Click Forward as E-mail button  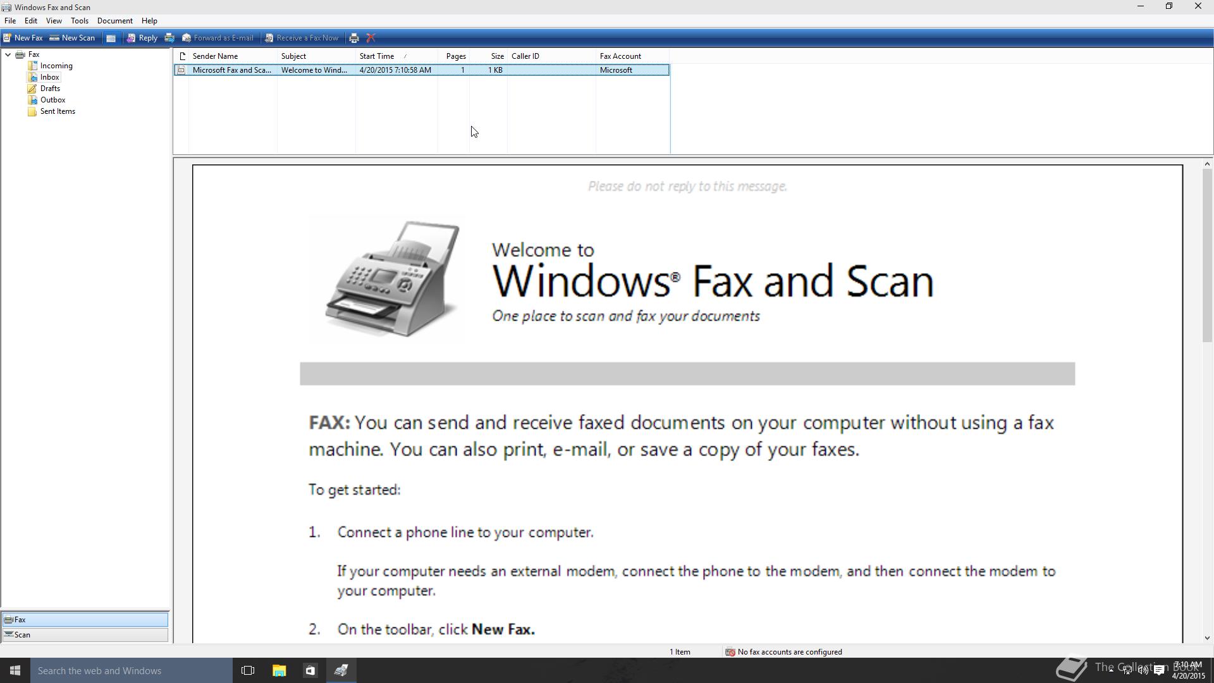click(x=218, y=38)
